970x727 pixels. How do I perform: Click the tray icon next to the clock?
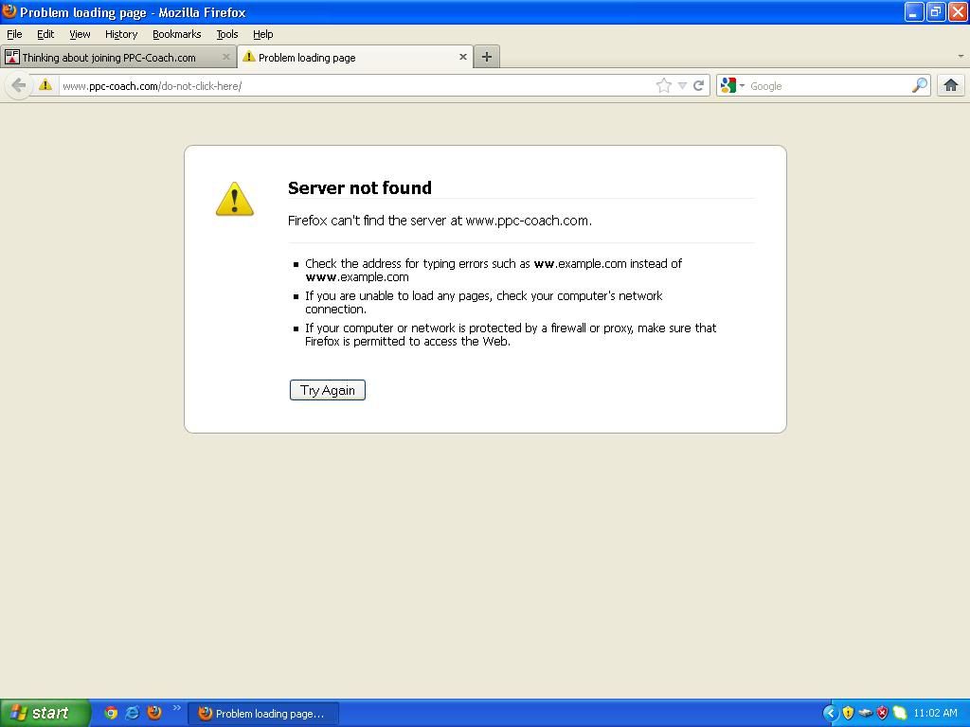point(900,713)
